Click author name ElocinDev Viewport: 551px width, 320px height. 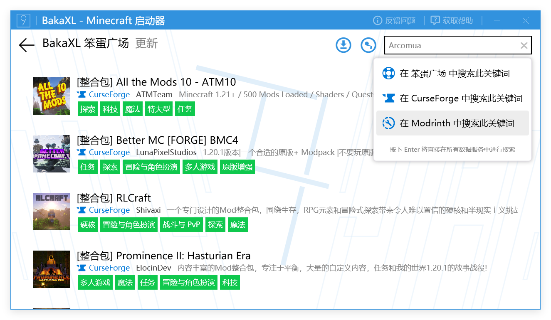154,268
